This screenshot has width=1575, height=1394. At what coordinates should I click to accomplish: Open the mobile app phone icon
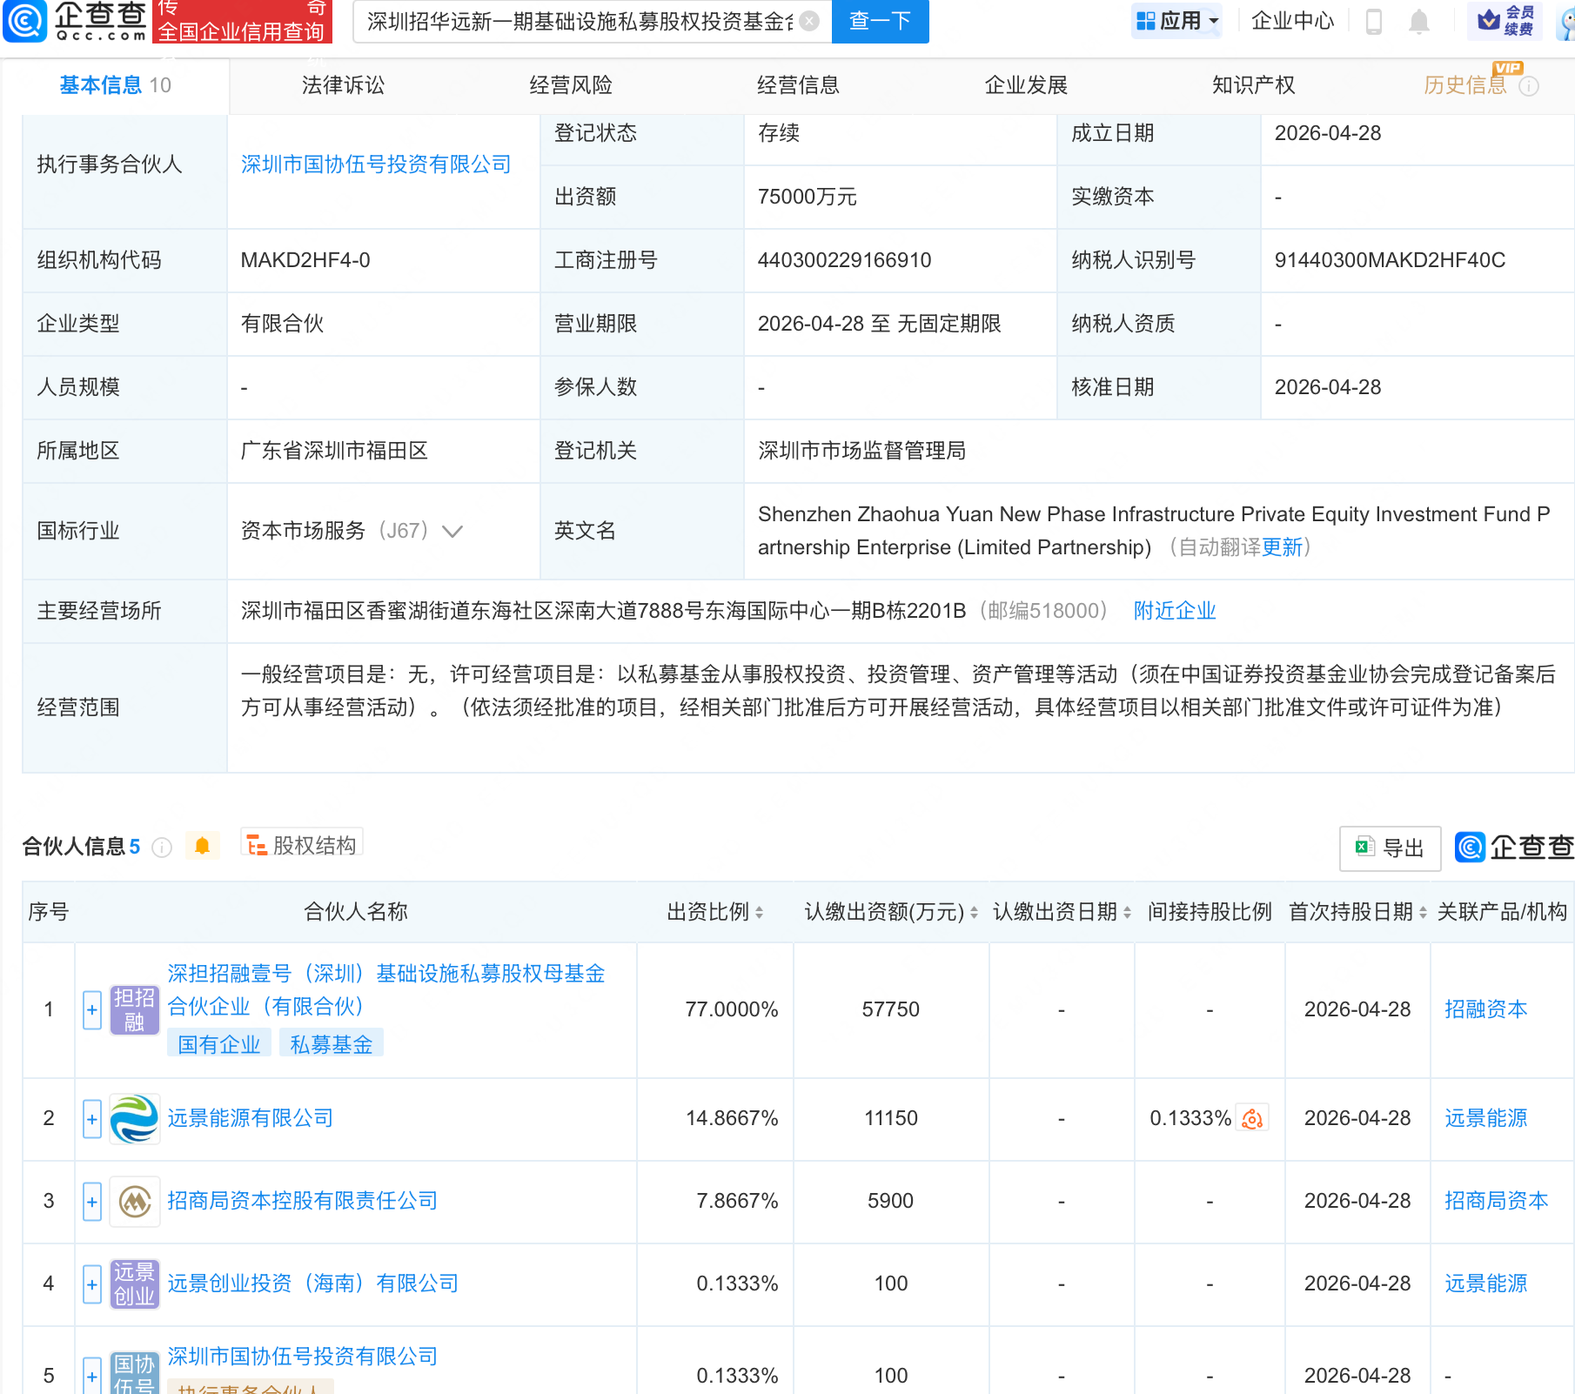click(1374, 21)
